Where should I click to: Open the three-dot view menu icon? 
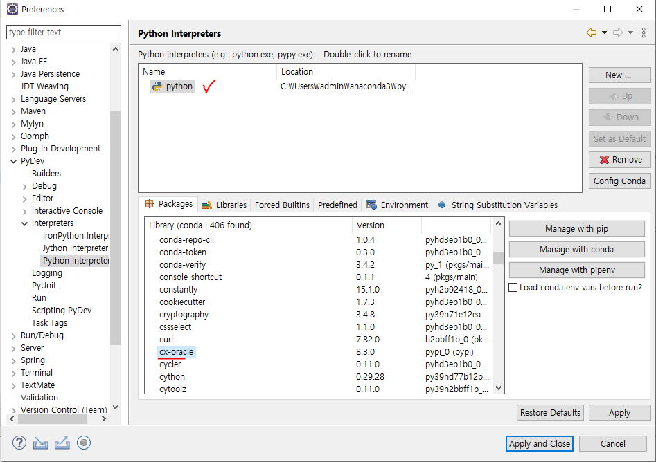(x=644, y=33)
